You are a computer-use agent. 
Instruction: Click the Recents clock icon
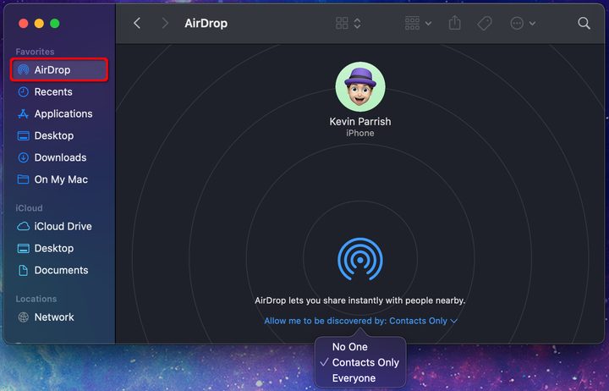click(x=24, y=91)
